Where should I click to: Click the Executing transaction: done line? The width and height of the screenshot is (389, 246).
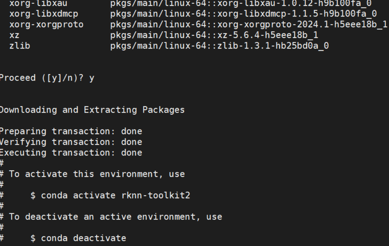tap(71, 153)
